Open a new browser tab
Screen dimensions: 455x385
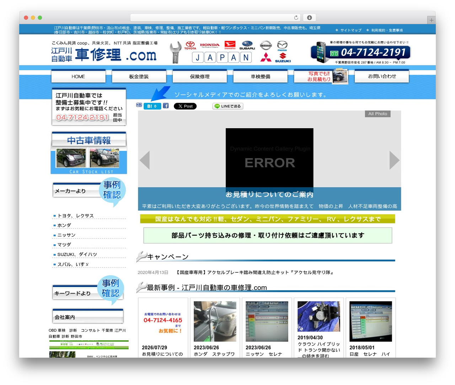(x=431, y=20)
